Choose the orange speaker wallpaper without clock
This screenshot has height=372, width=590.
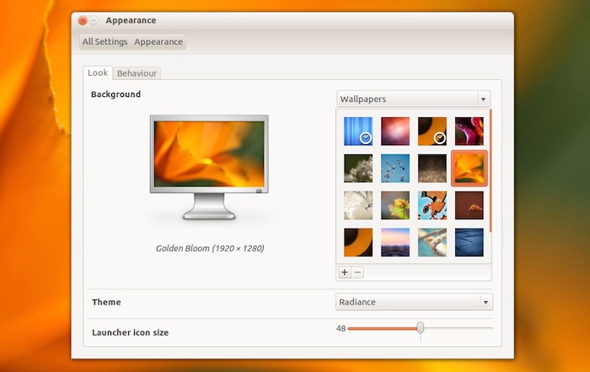click(358, 242)
